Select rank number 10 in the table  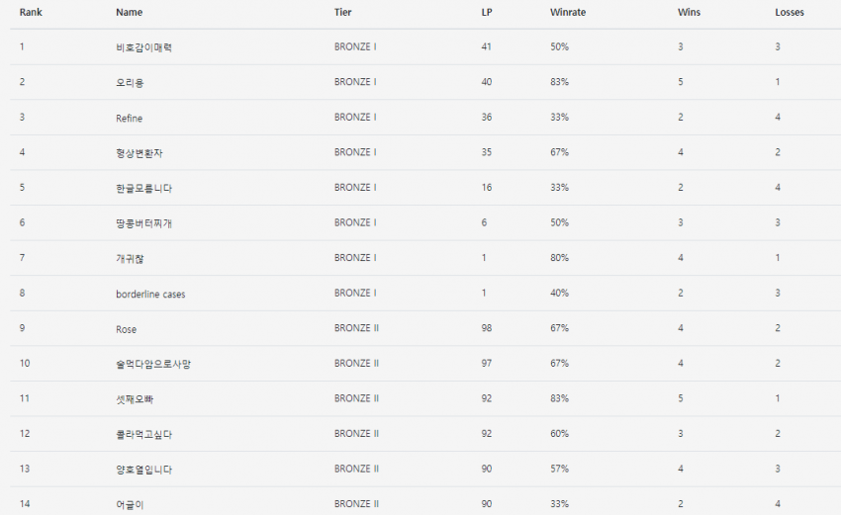25,364
